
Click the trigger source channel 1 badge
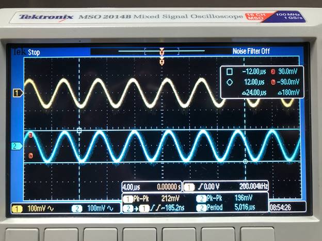[x=189, y=187]
